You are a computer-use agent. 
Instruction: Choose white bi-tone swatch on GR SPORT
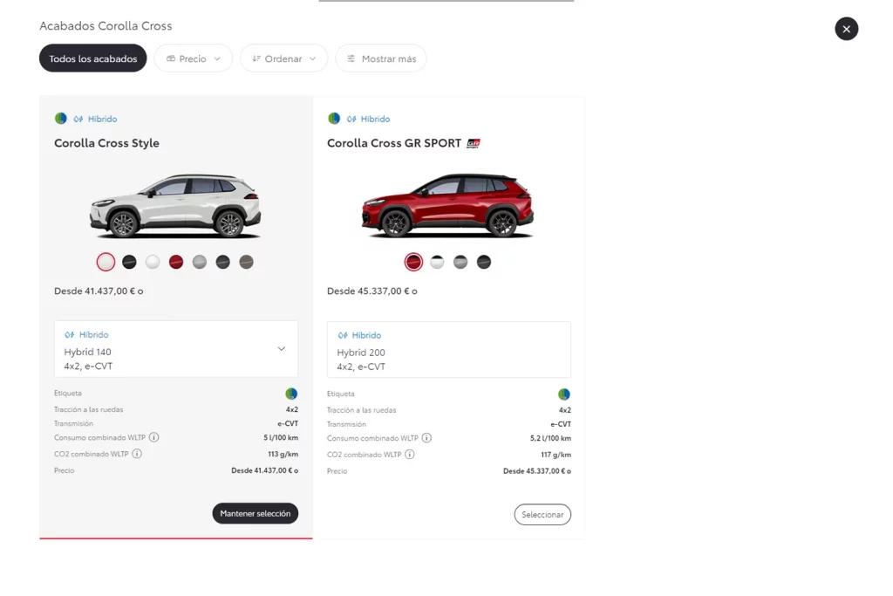(x=437, y=262)
